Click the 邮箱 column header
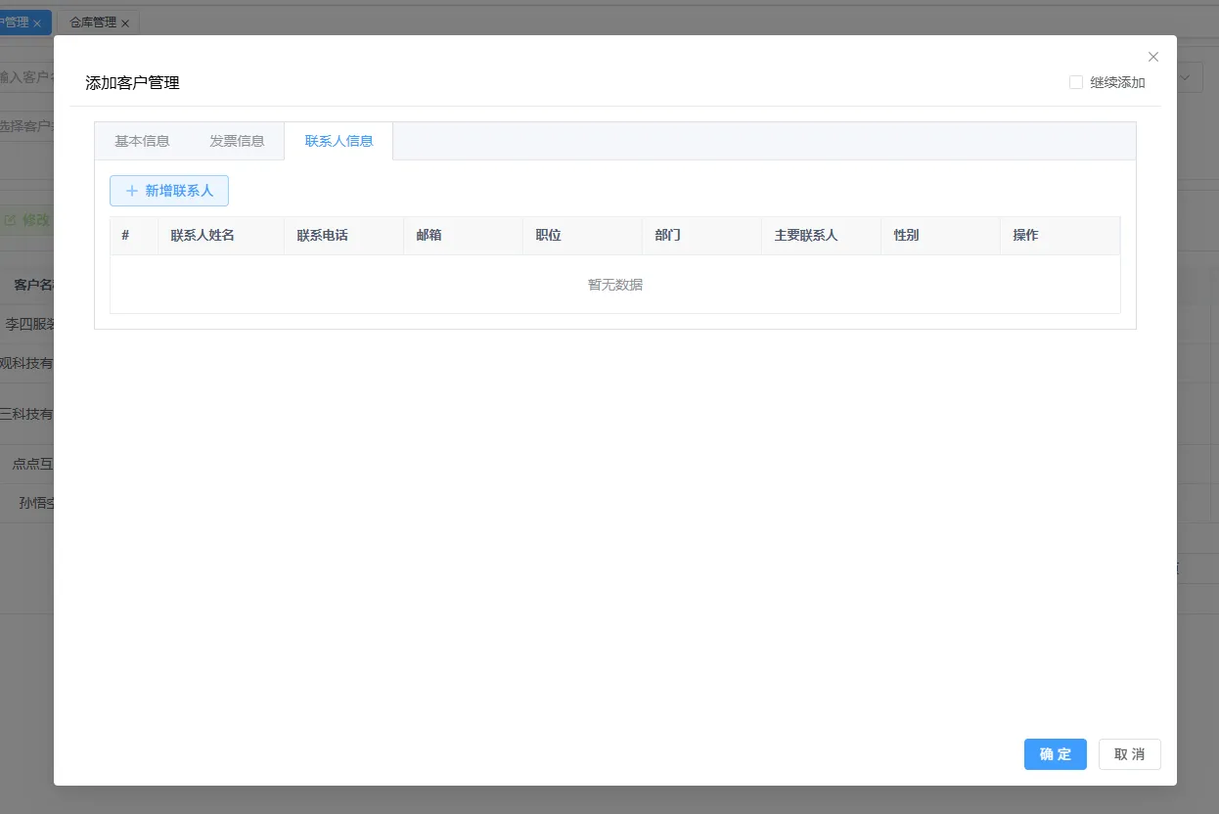 (x=429, y=236)
